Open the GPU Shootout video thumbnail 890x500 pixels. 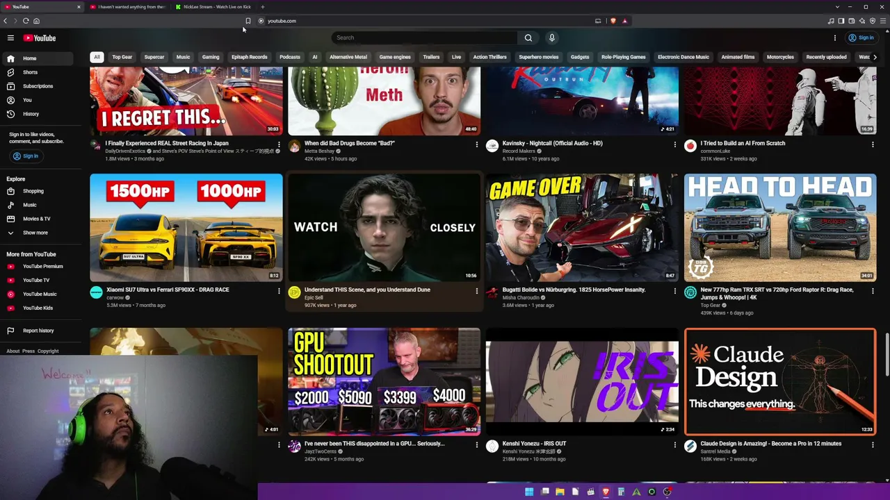point(384,381)
